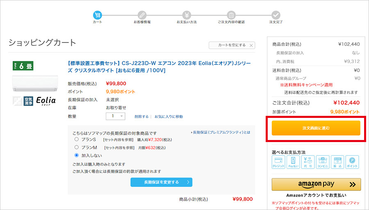
Task: Open the CS-J223D-W product title link
Action: click(x=159, y=67)
